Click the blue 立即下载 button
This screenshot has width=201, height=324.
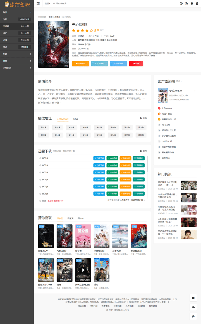tap(118, 63)
